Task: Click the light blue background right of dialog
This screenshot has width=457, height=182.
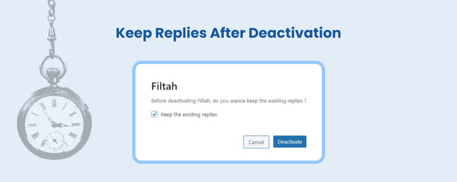Action: tap(391, 113)
